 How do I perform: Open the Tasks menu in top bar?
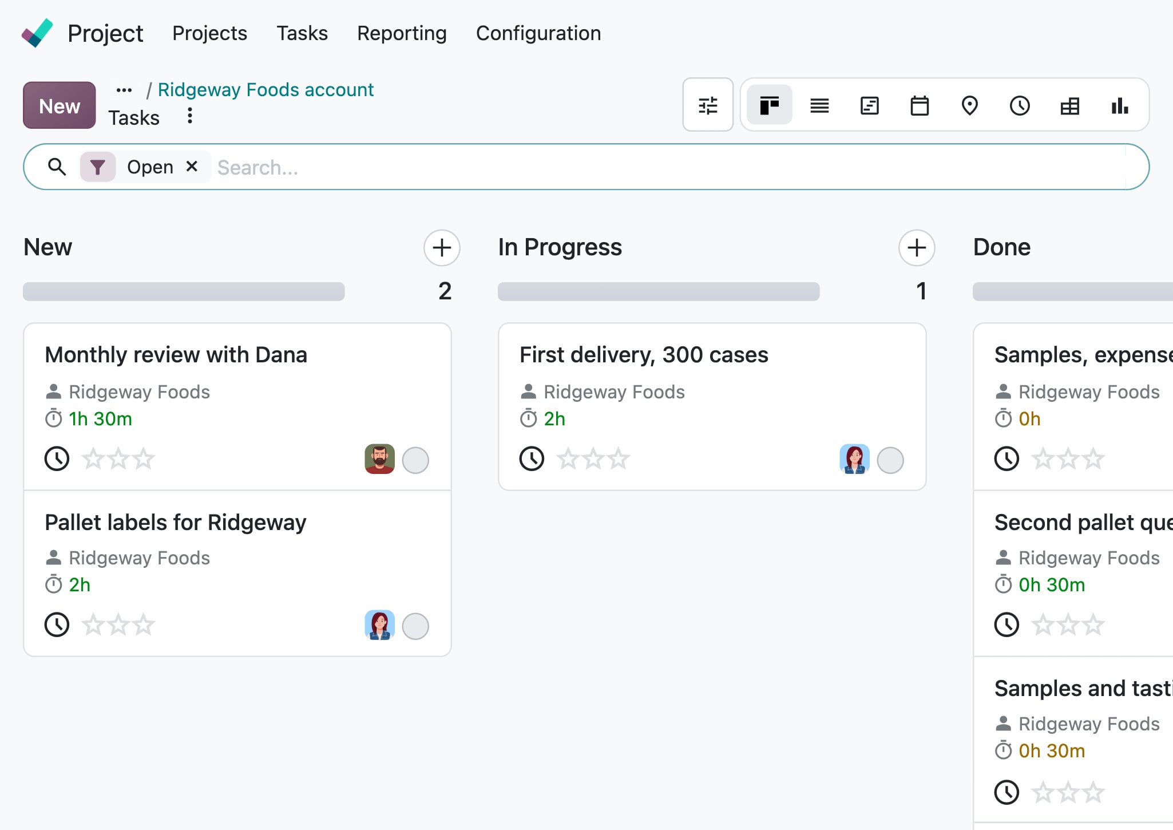click(302, 33)
